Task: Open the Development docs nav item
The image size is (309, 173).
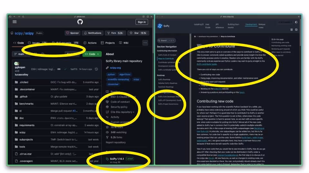Action: coord(251,25)
